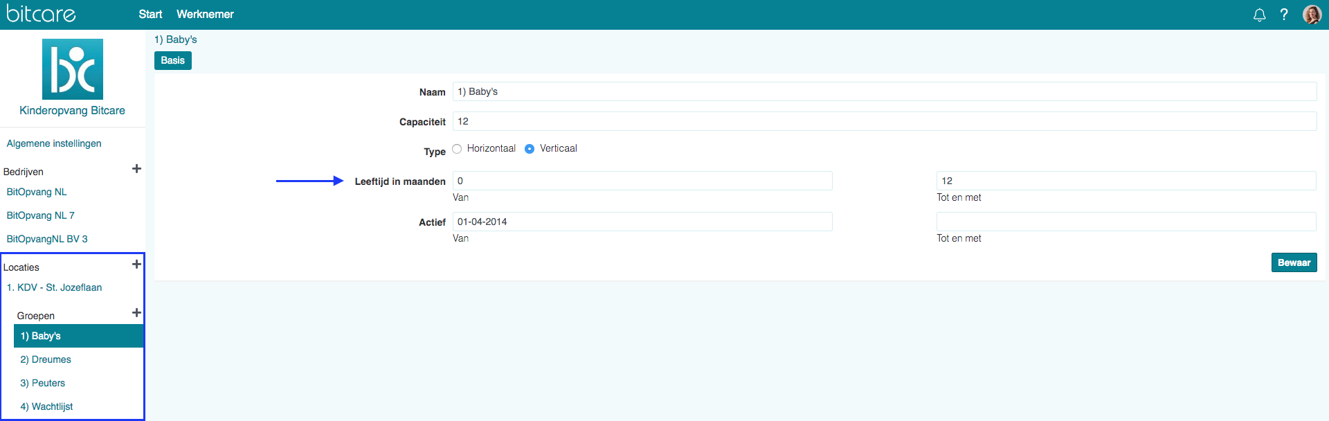The image size is (1329, 421).
Task: Select the 2) Dreumes group
Action: (x=46, y=359)
